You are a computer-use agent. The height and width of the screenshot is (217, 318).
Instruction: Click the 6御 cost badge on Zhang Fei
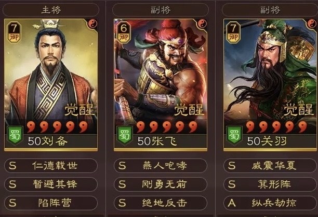[124, 32]
